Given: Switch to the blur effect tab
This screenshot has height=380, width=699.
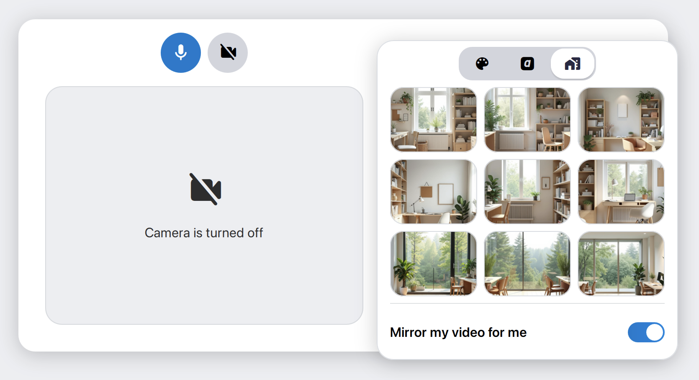Looking at the screenshot, I should pos(527,64).
